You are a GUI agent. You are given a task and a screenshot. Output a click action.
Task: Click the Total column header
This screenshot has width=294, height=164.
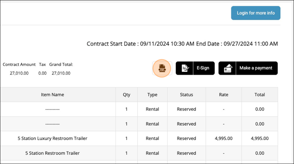pyautogui.click(x=259, y=95)
